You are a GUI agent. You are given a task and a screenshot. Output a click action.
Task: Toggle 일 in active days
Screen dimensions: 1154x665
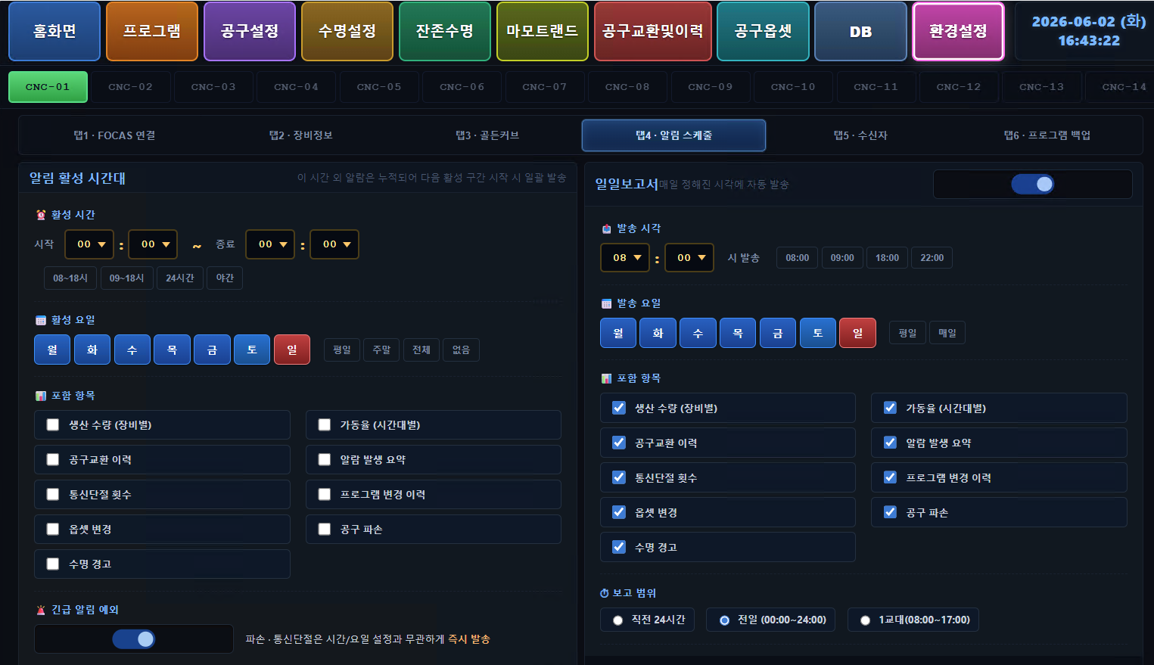coord(292,350)
